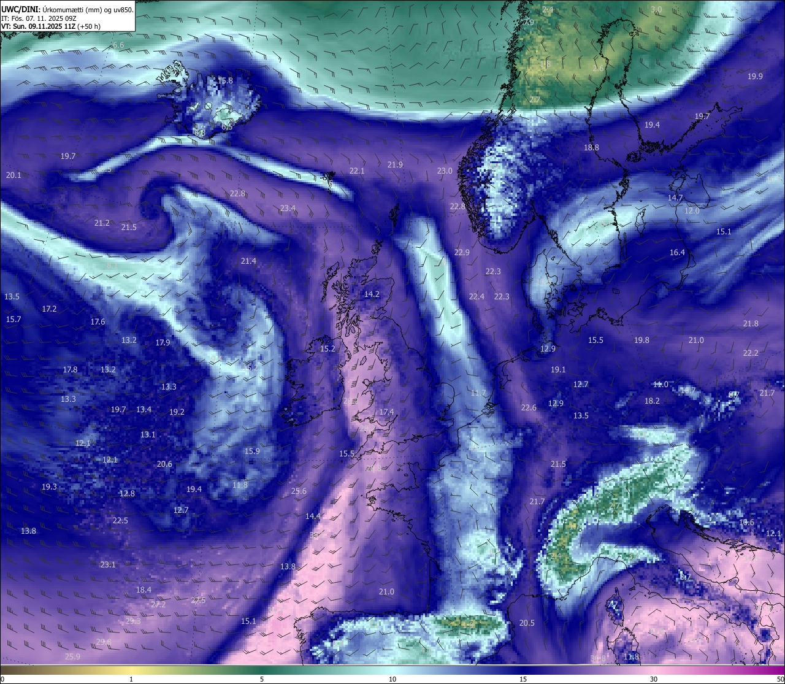Click the 23.1 map value
The image size is (785, 684).
tap(108, 564)
